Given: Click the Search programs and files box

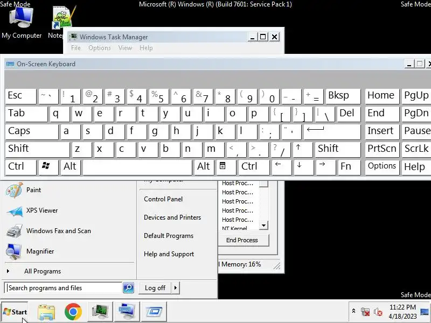Looking at the screenshot, I should coord(64,288).
